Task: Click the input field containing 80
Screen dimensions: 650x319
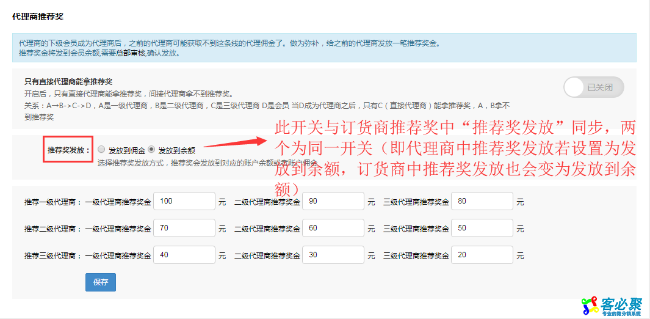Action: pos(482,201)
